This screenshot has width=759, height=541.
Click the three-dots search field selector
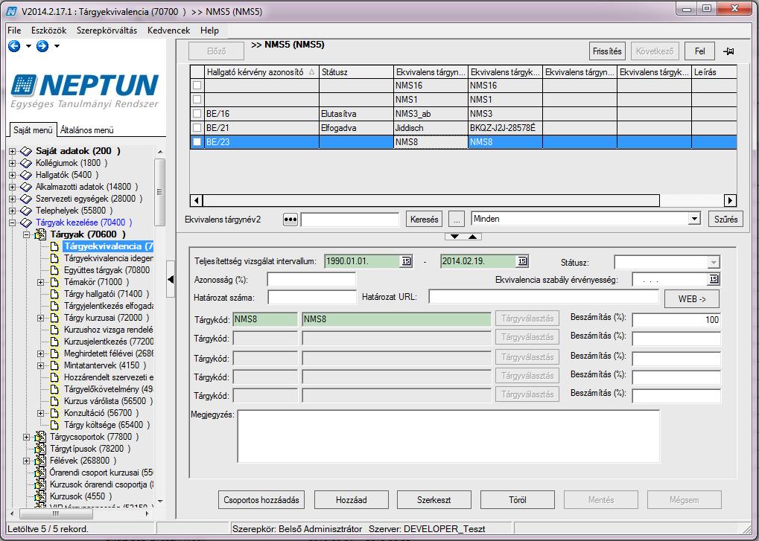pos(290,220)
